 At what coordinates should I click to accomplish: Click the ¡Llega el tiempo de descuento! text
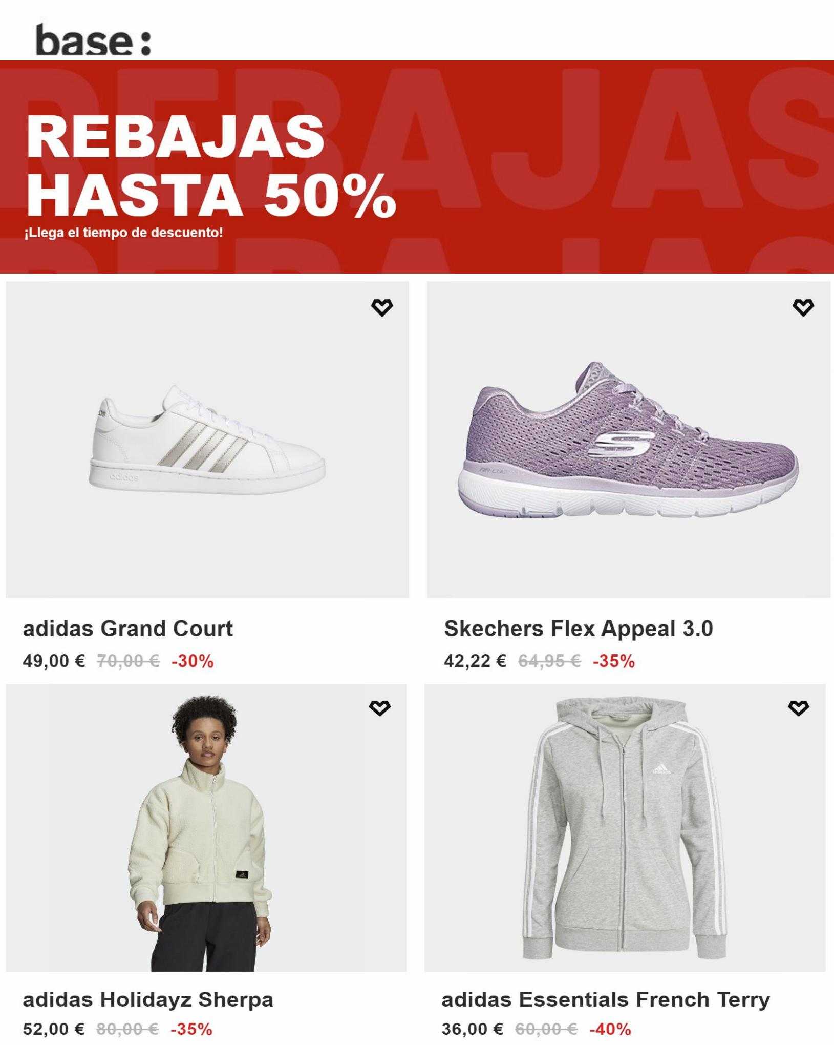123,233
